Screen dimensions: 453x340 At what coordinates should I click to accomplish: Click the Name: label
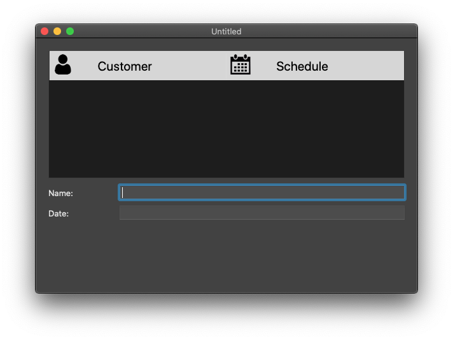click(x=60, y=193)
